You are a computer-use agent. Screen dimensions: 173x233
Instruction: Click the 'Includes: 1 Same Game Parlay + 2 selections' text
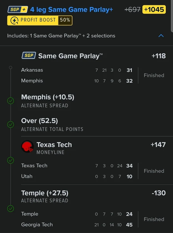click(x=61, y=36)
